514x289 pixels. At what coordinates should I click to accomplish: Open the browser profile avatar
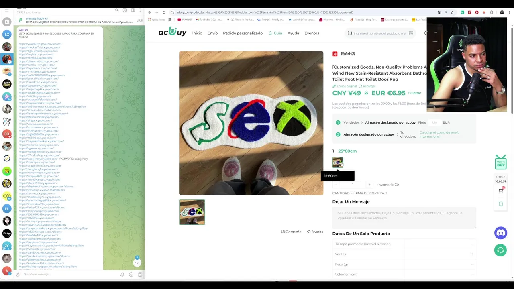click(x=502, y=12)
